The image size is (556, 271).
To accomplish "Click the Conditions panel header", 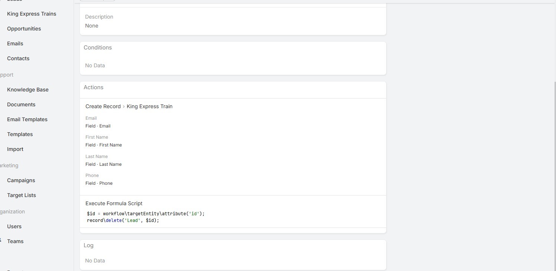I will point(98,48).
